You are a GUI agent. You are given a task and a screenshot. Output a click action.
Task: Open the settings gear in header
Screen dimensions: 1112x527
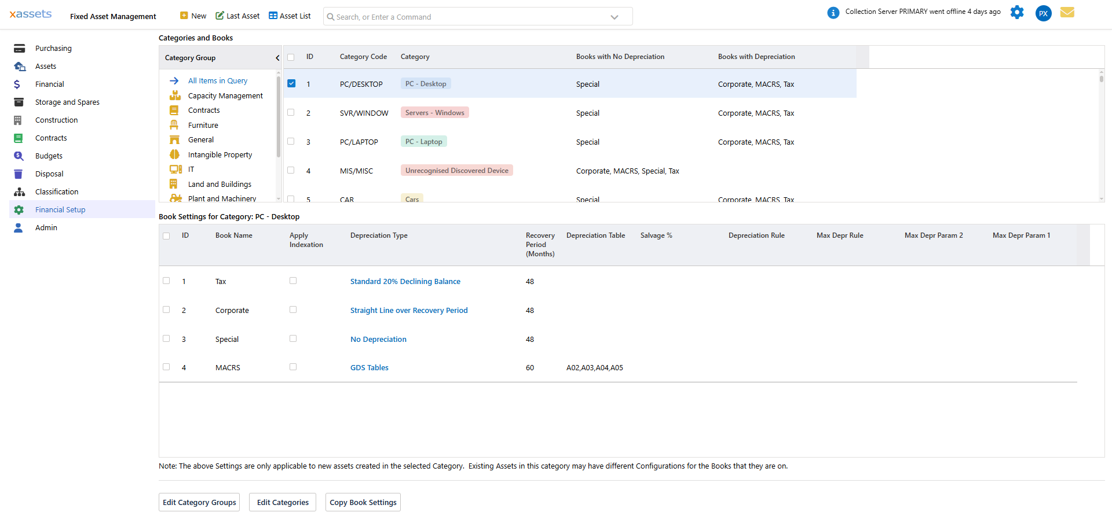(1017, 12)
